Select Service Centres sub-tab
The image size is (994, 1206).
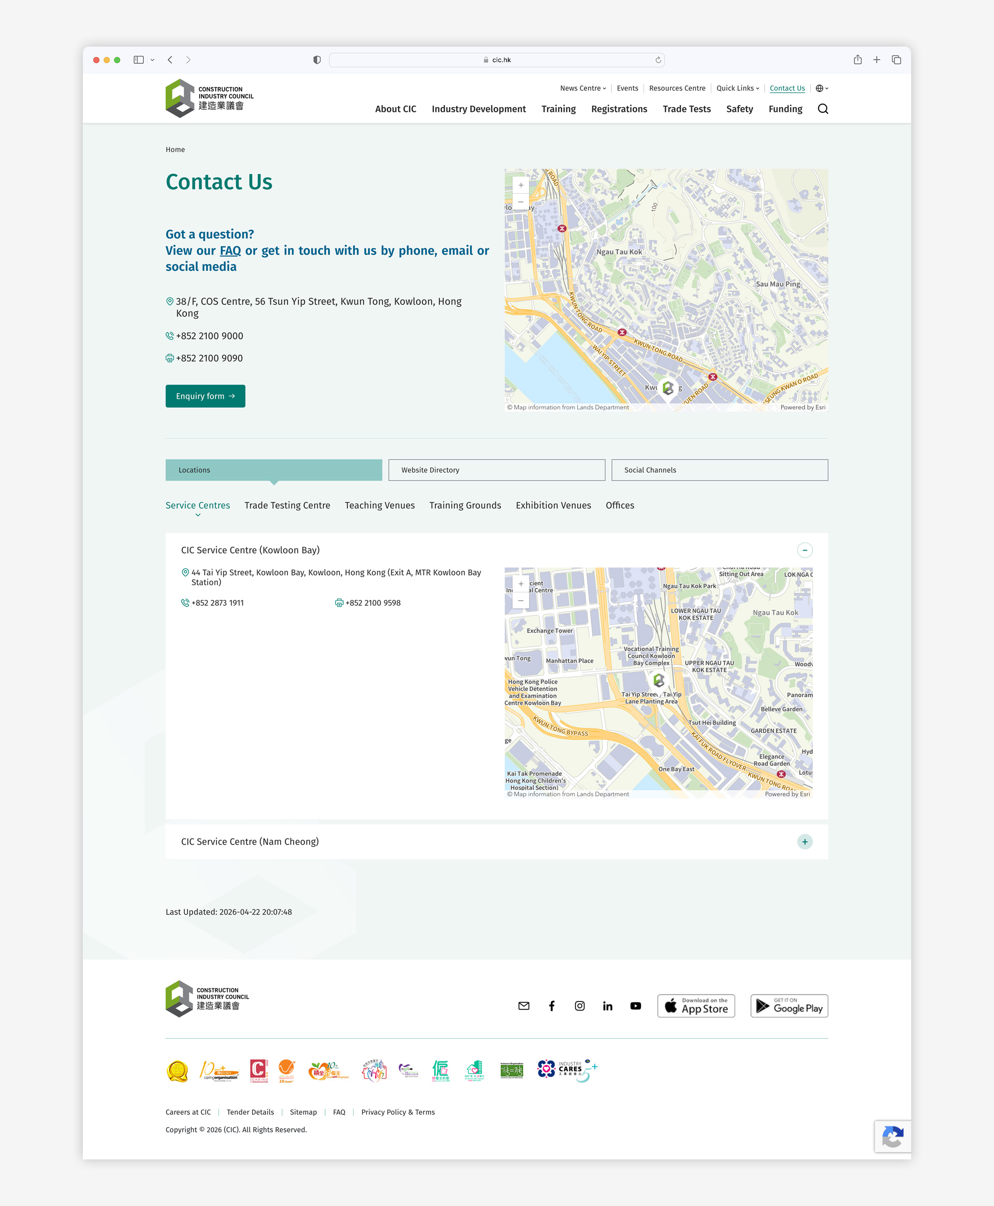tap(198, 505)
